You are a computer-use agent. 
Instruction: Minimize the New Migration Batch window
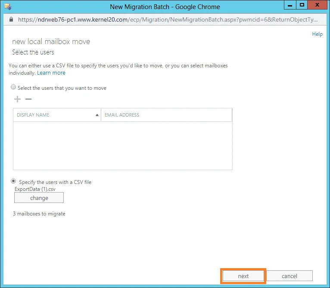(290, 5)
